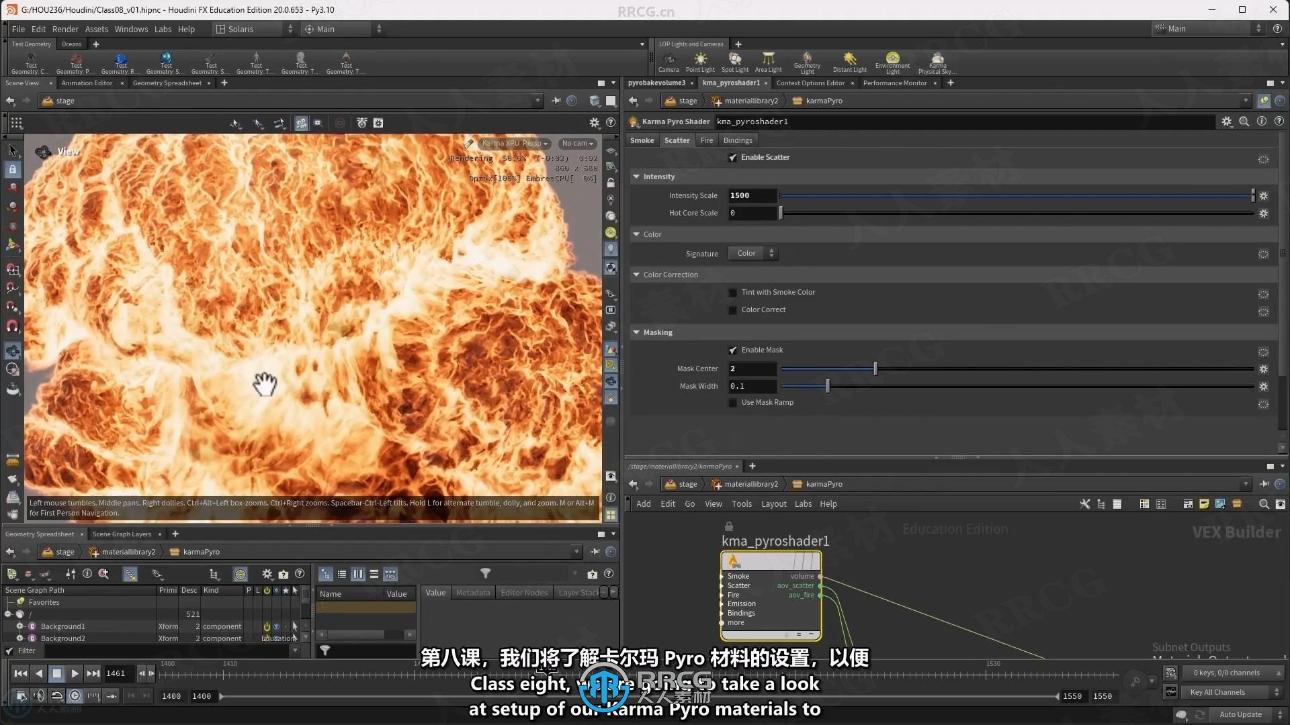This screenshot has height=725, width=1290.
Task: Click the Metadata tab in scene graph details
Action: pos(473,593)
